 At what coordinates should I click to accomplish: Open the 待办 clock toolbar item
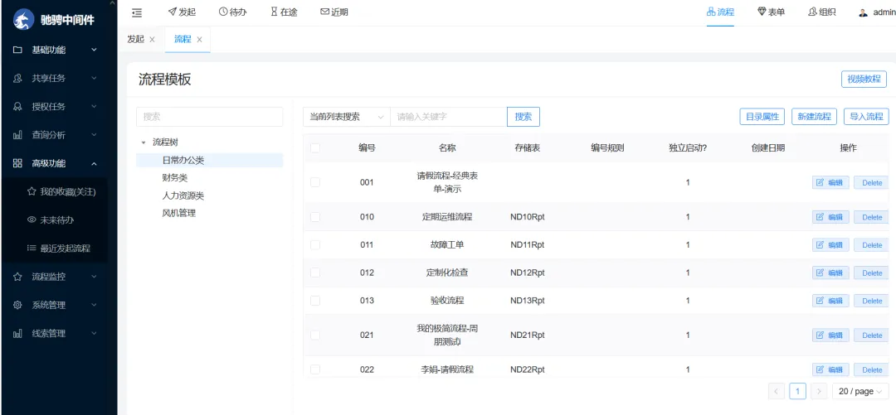click(232, 12)
